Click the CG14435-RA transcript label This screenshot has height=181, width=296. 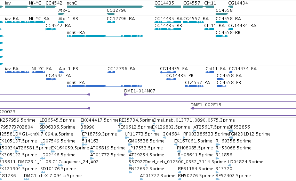(168, 19)
